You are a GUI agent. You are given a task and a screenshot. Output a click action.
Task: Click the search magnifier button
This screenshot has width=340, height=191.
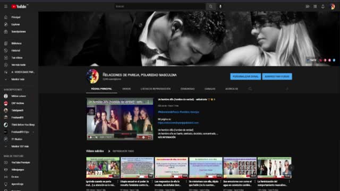click(x=210, y=6)
